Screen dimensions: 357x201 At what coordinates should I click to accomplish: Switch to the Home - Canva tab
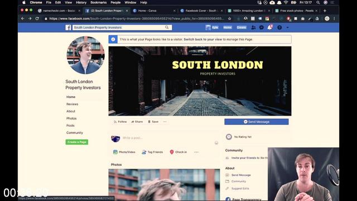[x=154, y=11]
